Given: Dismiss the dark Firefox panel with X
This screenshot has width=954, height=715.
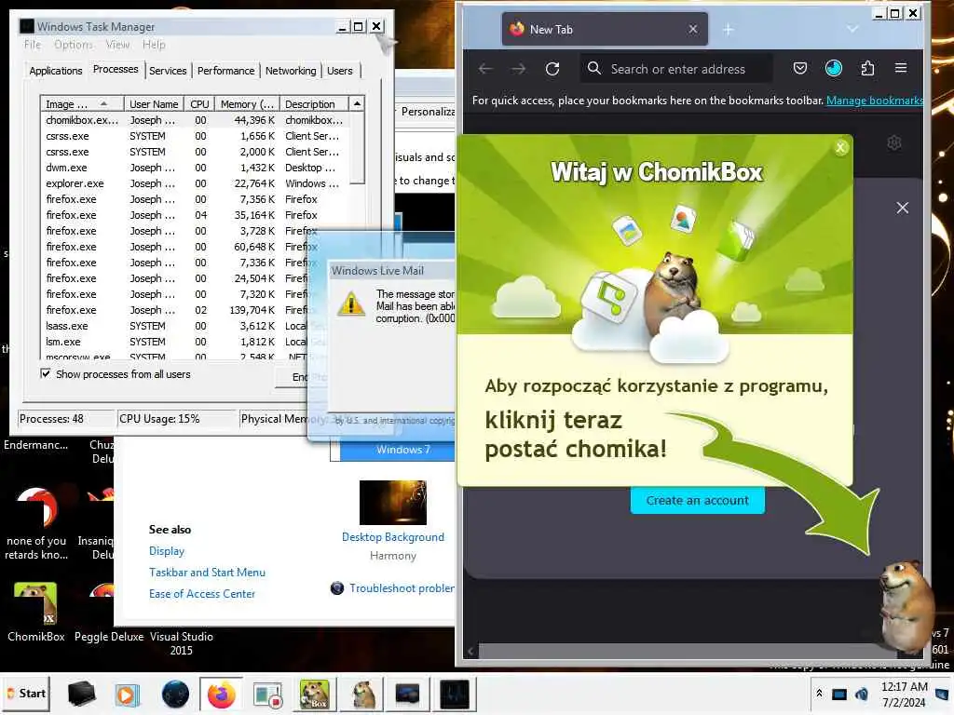Looking at the screenshot, I should [902, 208].
